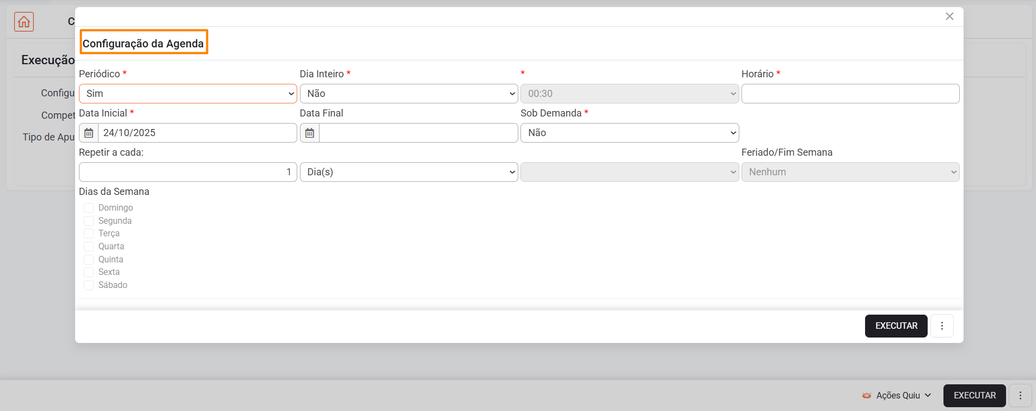Open the dialog's three-dot more options menu

942,326
